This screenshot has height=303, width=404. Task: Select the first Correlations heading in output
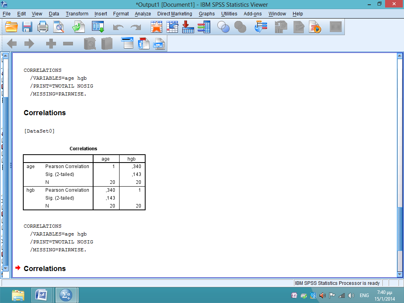pos(45,113)
